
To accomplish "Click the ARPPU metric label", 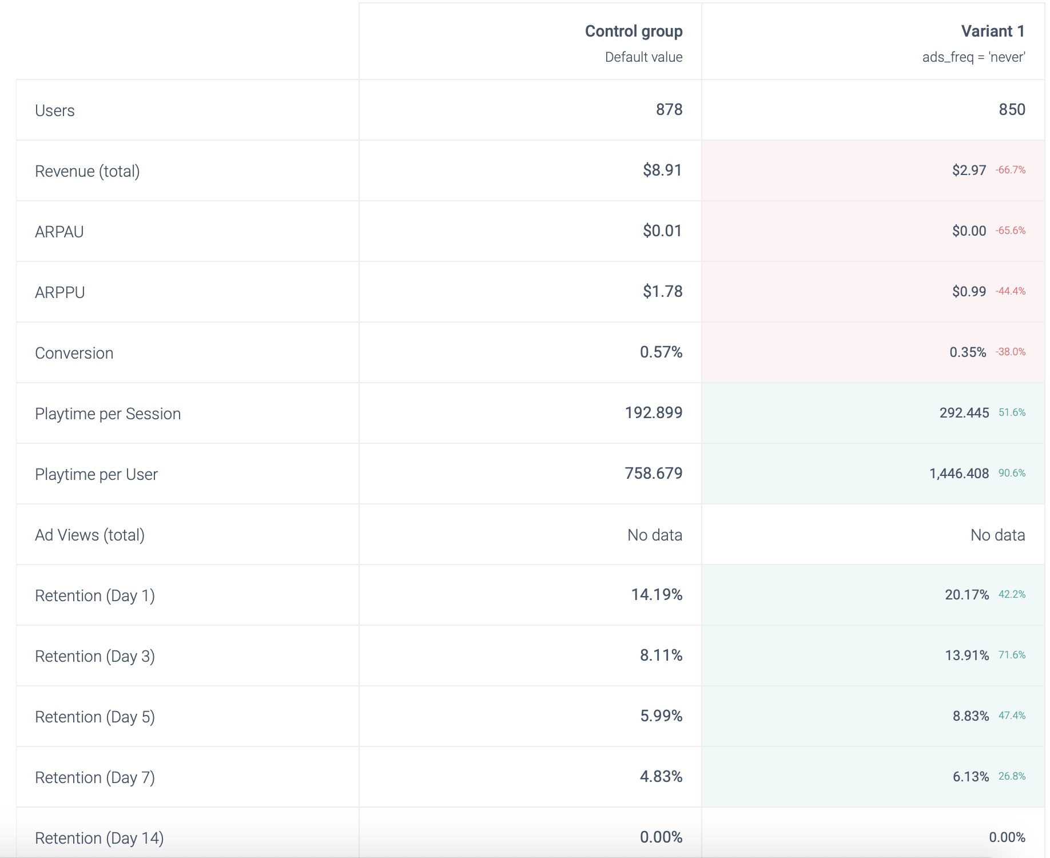I will pos(60,292).
